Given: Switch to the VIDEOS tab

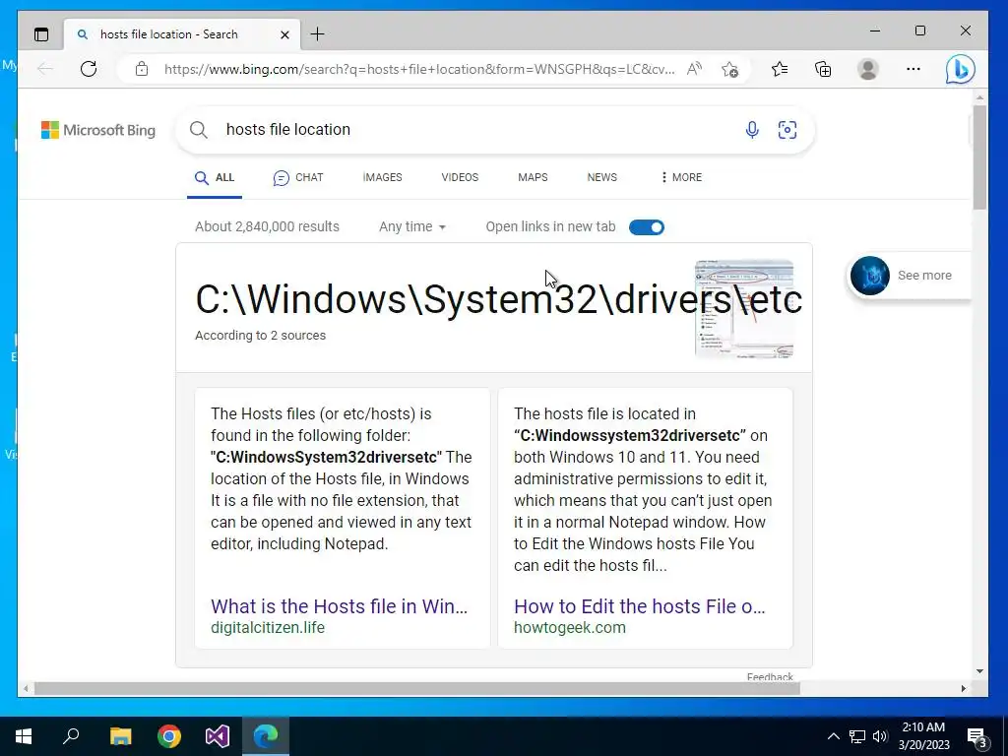Looking at the screenshot, I should coord(460,177).
